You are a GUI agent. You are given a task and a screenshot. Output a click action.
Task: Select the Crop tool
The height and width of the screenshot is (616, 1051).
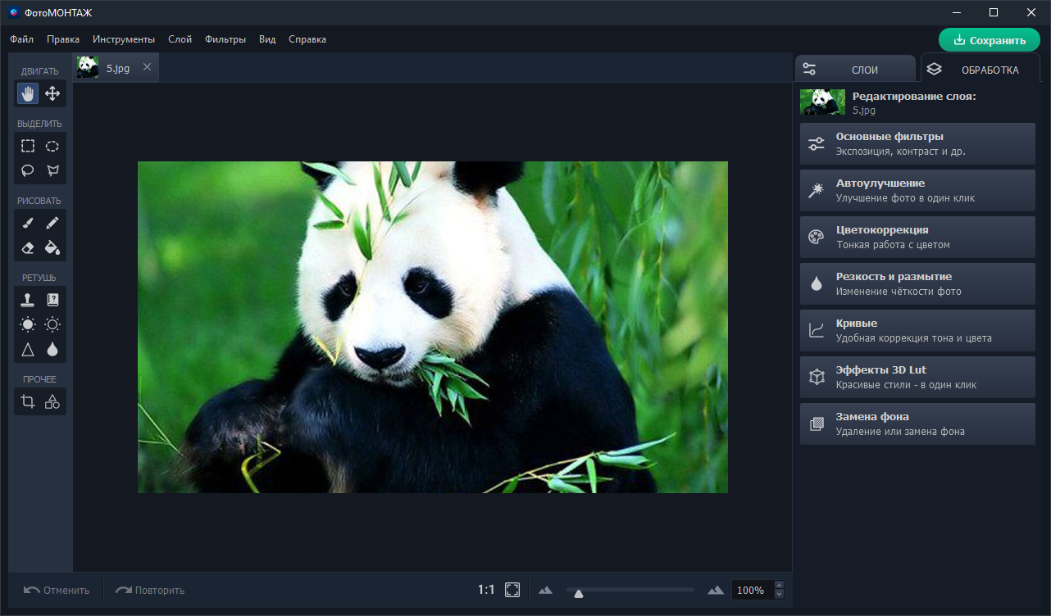[x=28, y=401]
